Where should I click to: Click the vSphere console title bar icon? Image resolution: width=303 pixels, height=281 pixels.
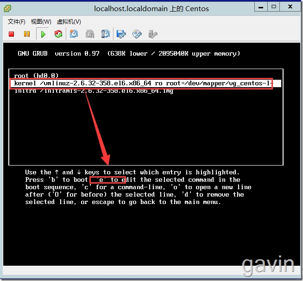point(7,8)
